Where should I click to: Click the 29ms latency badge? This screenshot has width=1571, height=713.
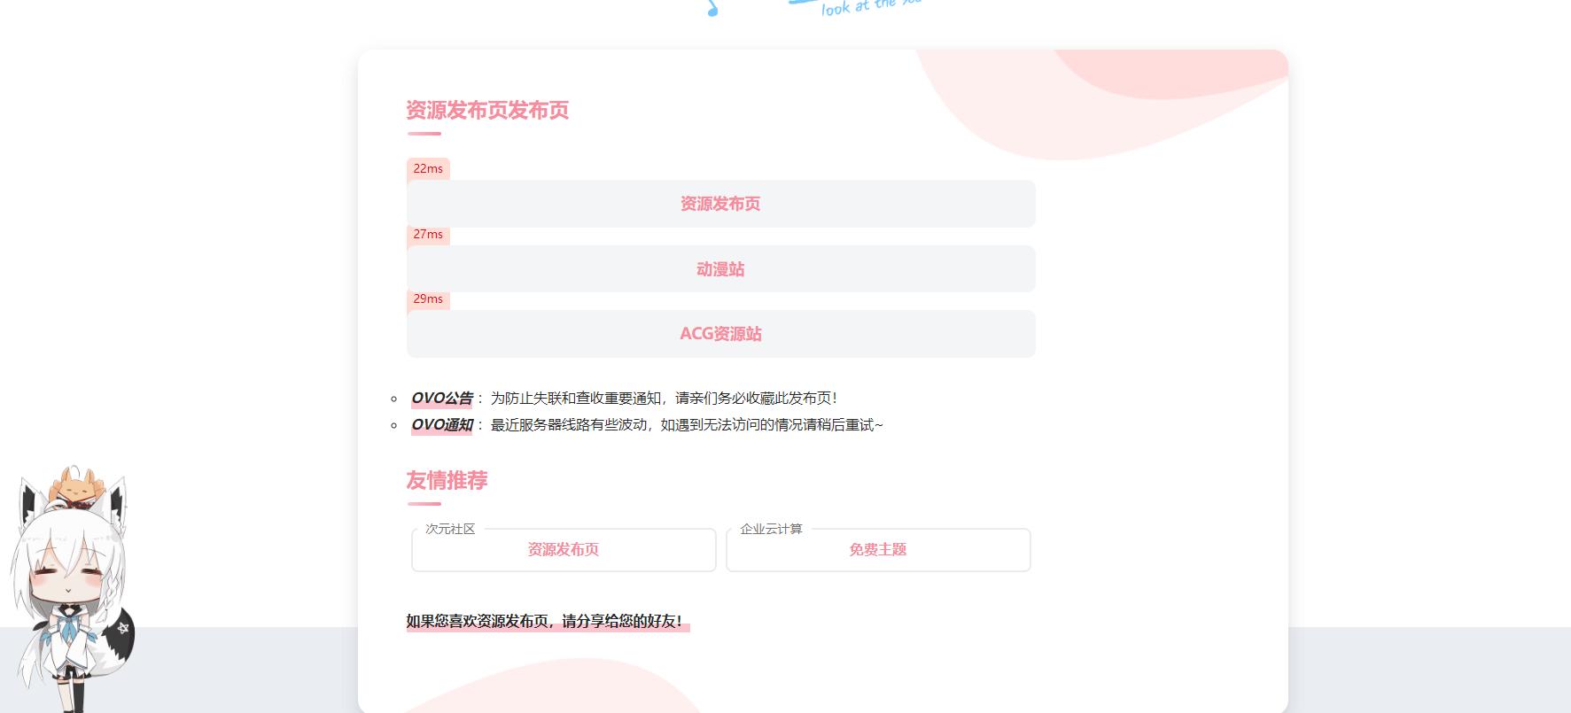[x=428, y=299]
